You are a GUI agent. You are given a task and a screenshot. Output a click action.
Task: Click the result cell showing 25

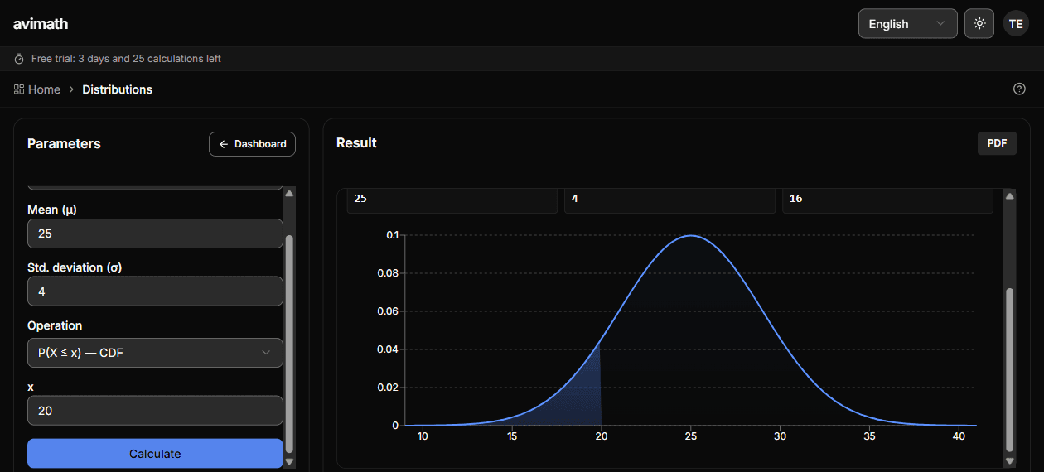click(x=452, y=200)
